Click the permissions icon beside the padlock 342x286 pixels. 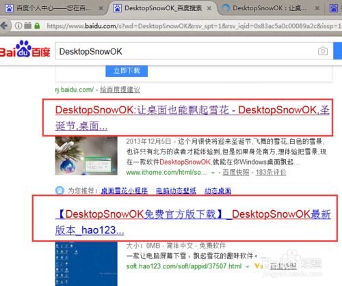click(28, 25)
